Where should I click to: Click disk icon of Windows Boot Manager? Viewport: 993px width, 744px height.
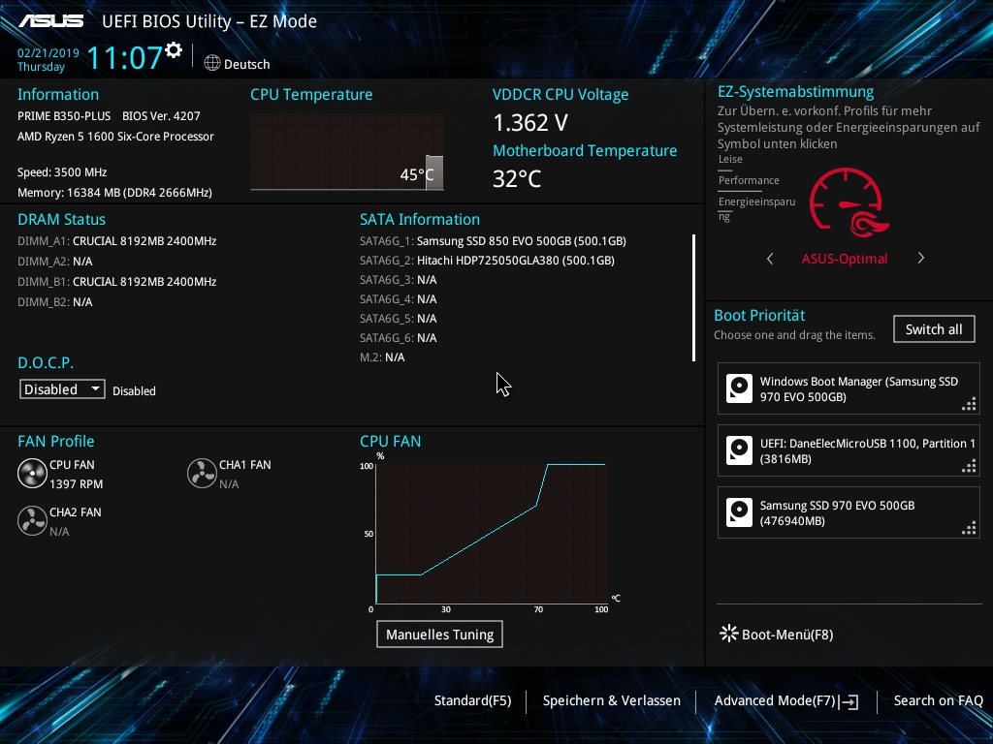[x=739, y=388]
